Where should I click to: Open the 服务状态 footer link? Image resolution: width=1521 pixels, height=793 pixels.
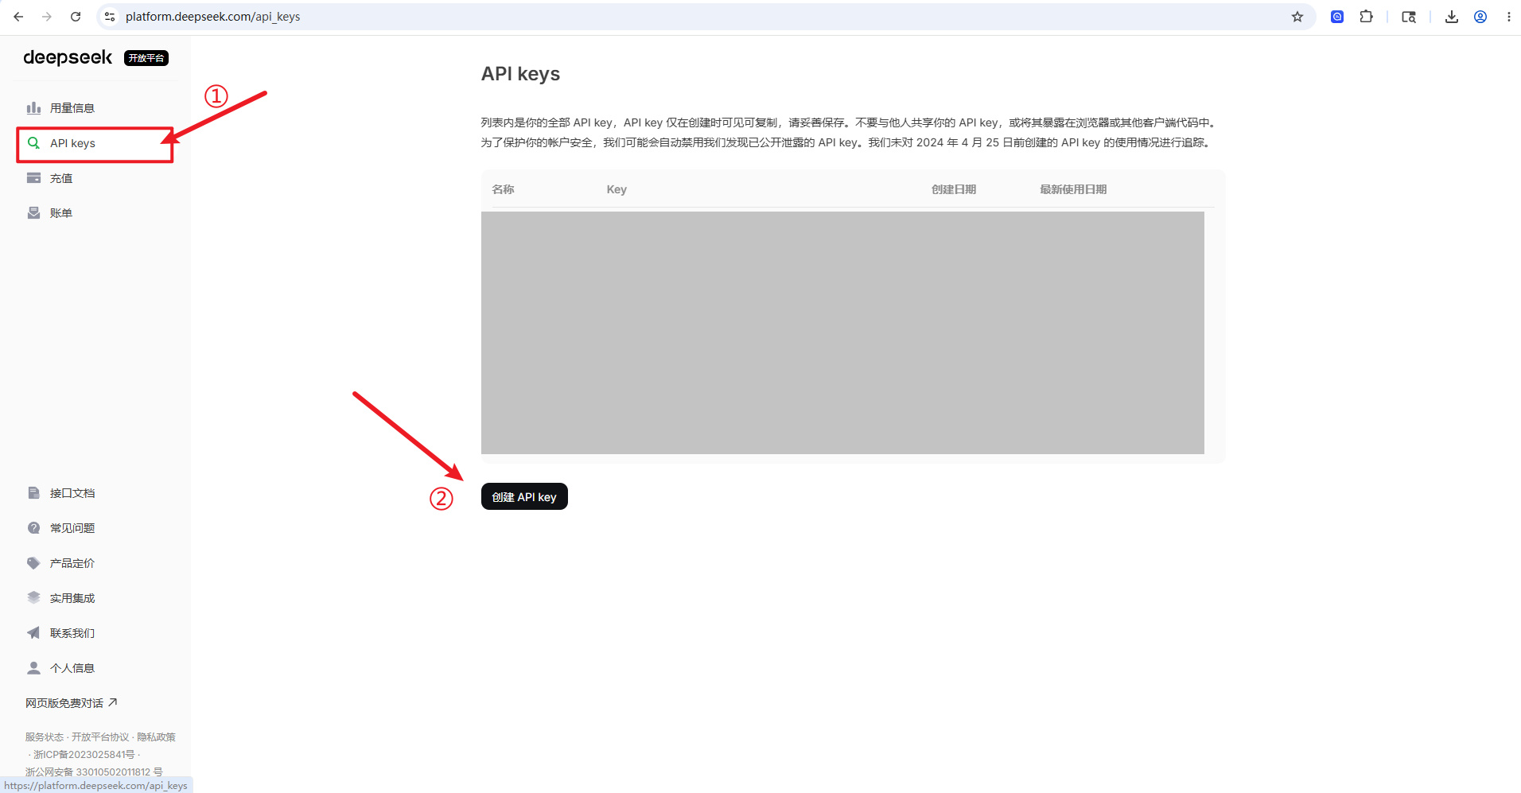tap(45, 737)
